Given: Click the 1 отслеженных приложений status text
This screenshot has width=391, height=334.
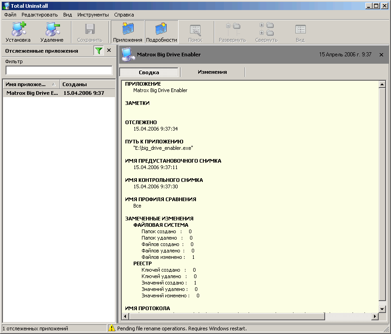Looking at the screenshot, I should [35, 329].
